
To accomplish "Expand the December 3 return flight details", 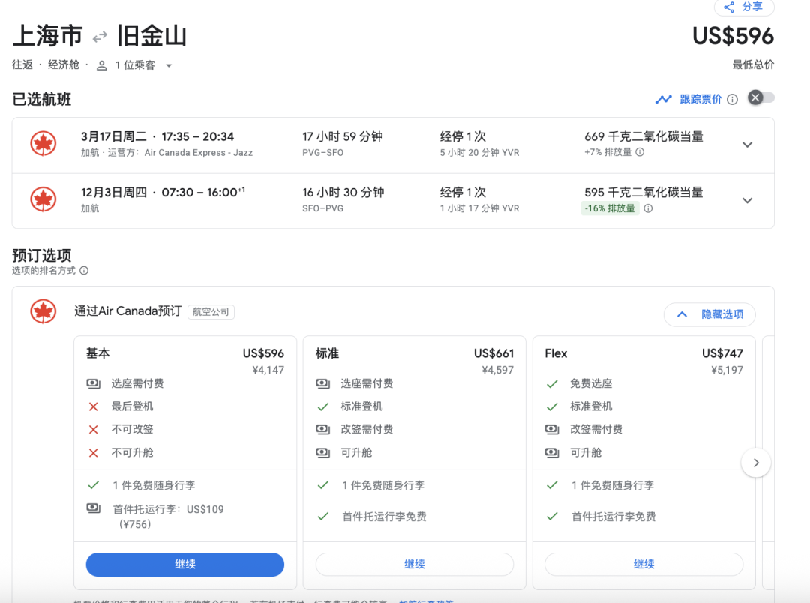I will coord(747,200).
